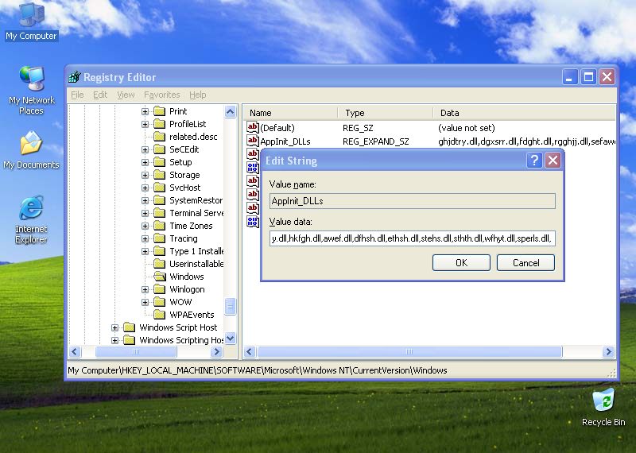Image resolution: width=636 pixels, height=453 pixels.
Task: Open the Edit menu
Action: coord(100,95)
